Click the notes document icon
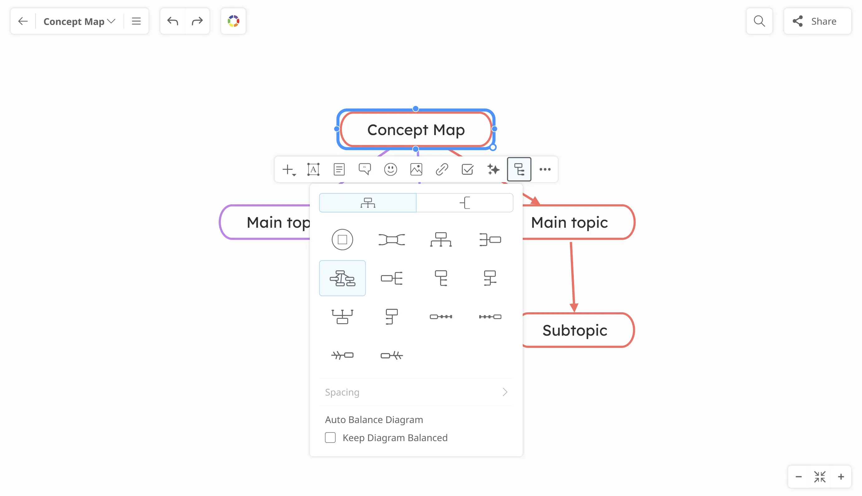 (339, 169)
